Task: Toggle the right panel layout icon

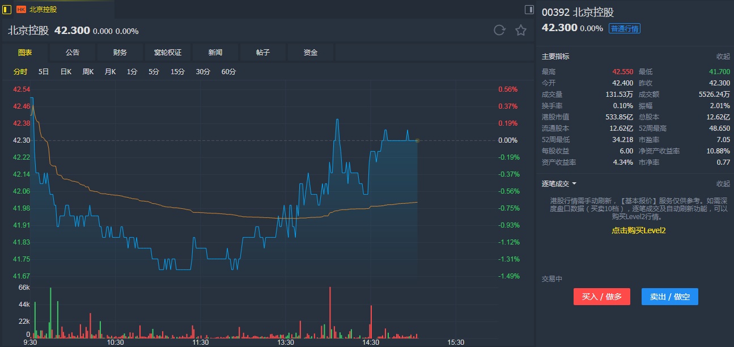Action: click(x=529, y=9)
